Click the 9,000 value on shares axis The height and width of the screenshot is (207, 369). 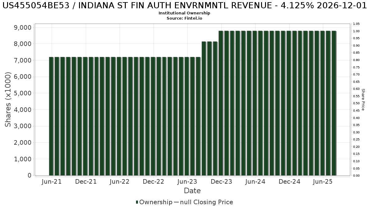click(23, 28)
